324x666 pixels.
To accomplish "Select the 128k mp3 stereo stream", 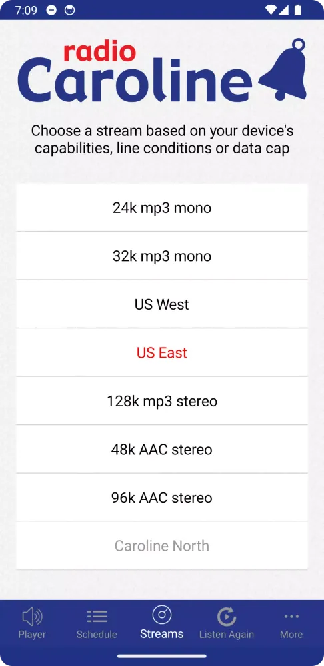I will click(162, 400).
